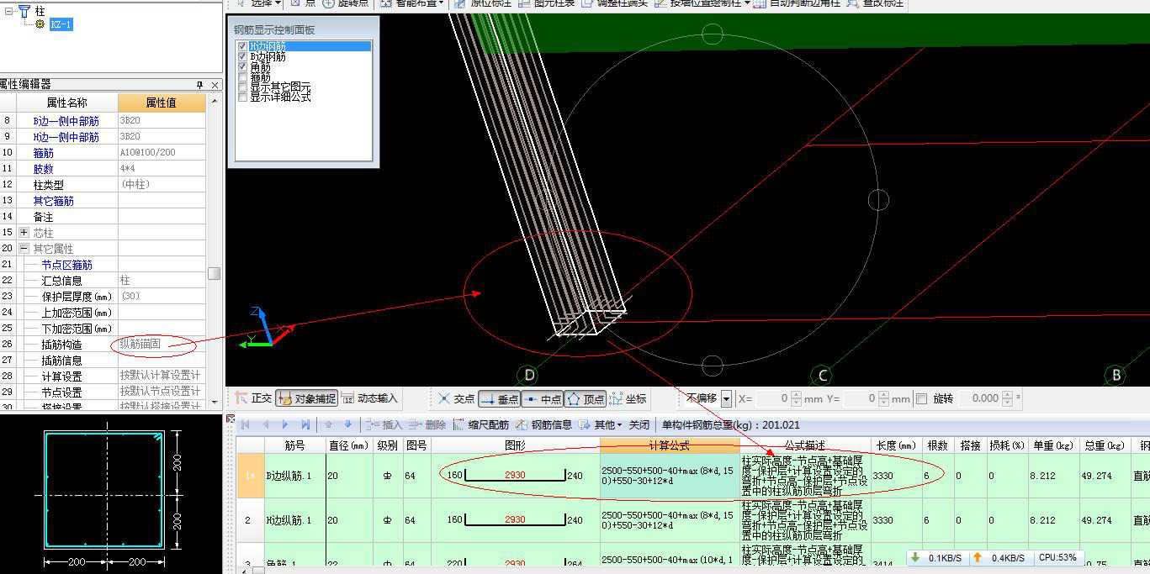Move rebar row down arrow
This screenshot has width=1150, height=574.
click(347, 424)
